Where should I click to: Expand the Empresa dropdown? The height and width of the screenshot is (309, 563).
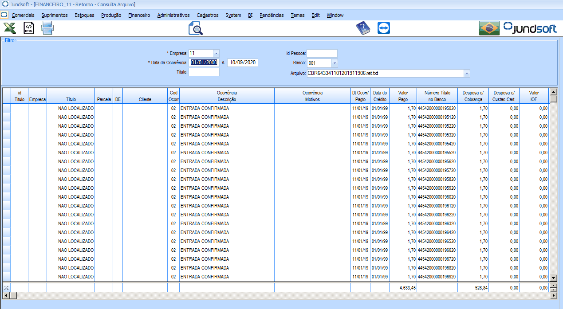pyautogui.click(x=216, y=53)
